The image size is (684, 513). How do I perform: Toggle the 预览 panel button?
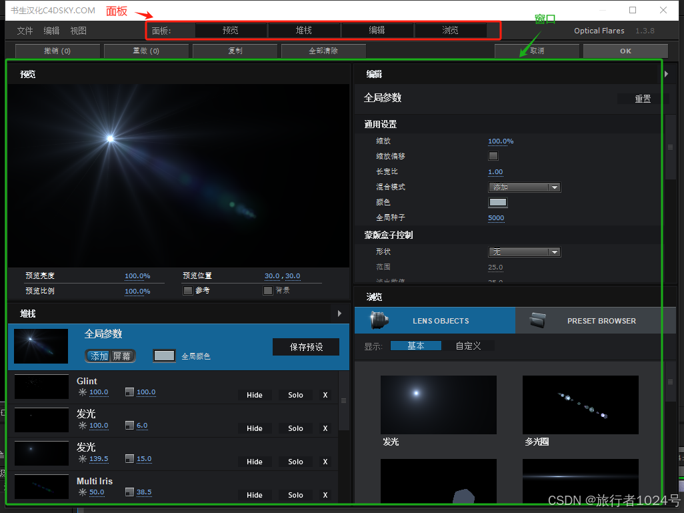coord(231,30)
